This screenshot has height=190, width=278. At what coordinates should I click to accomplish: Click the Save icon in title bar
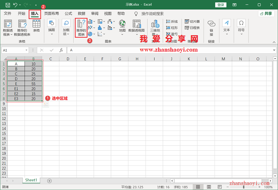[x=8, y=5]
